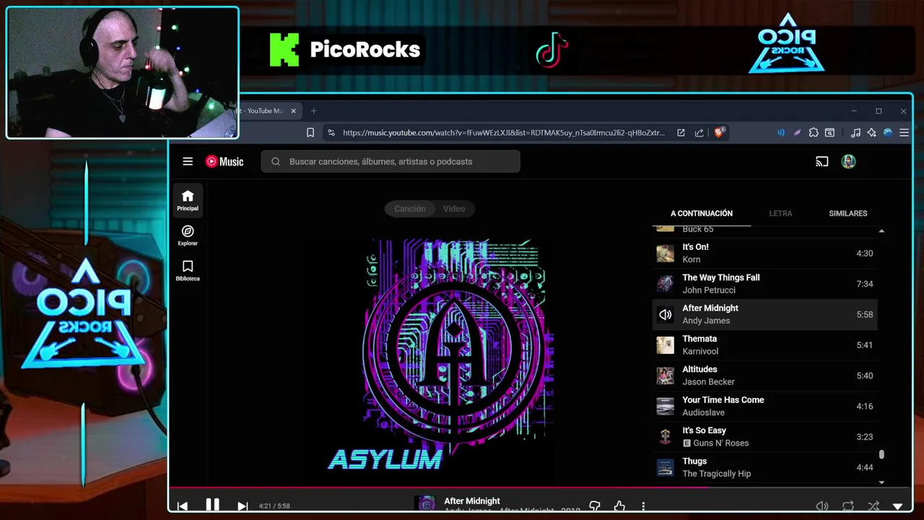This screenshot has width=924, height=520.
Task: Click the Leo AI sparkle icon
Action: click(x=871, y=133)
